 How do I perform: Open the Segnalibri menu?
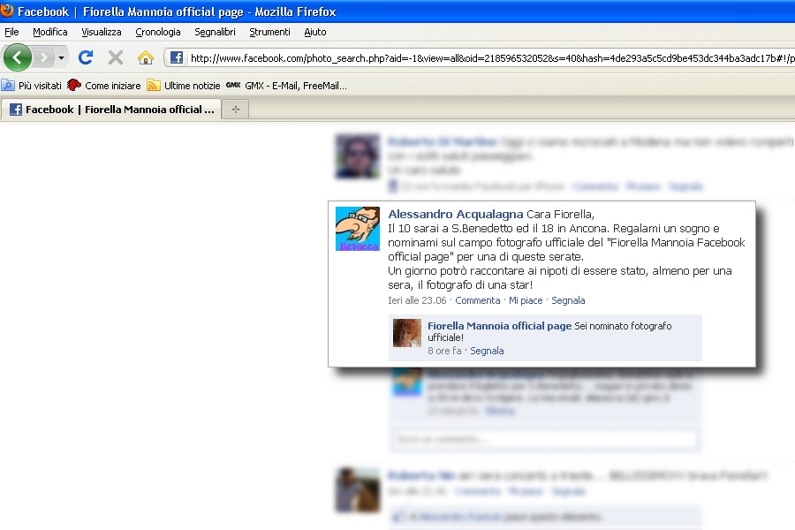tap(215, 32)
